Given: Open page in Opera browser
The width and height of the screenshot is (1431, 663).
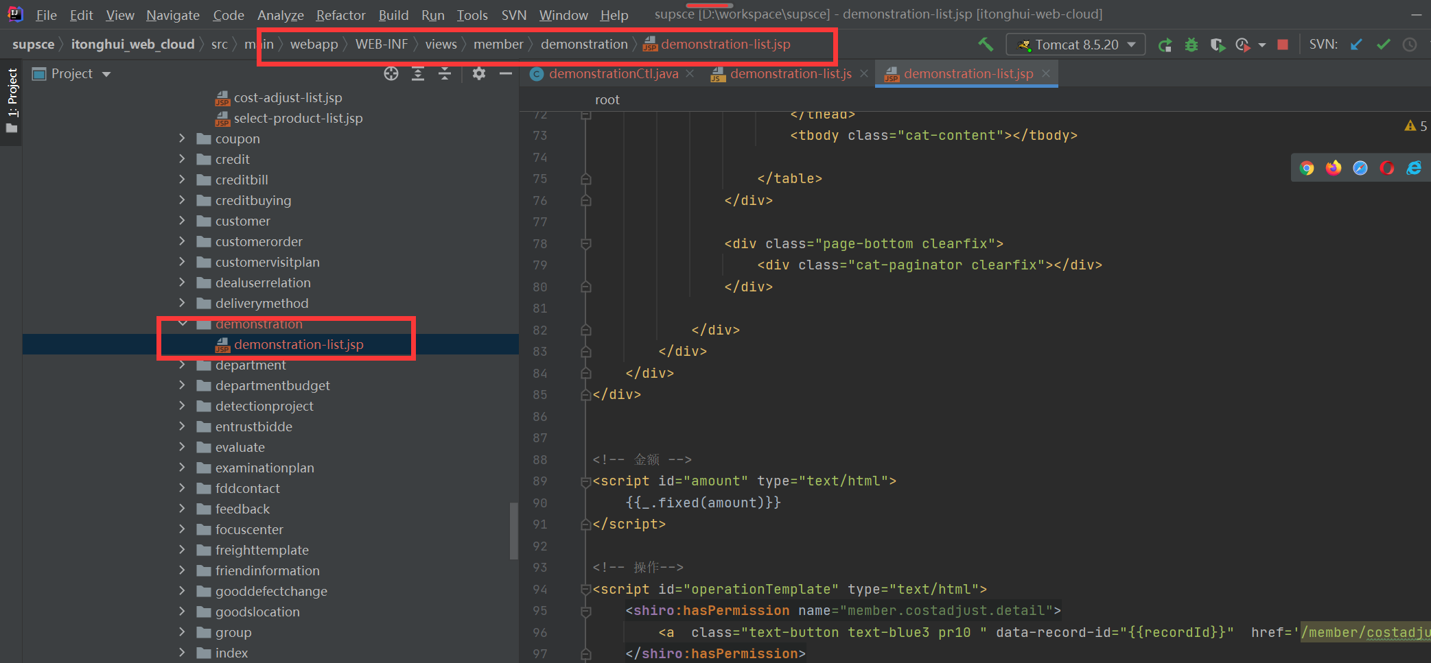Looking at the screenshot, I should 1387,168.
